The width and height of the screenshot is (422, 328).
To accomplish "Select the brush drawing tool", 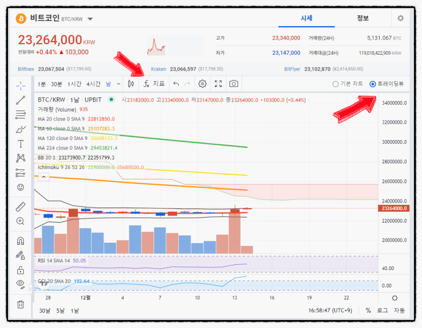I will pyautogui.click(x=21, y=130).
